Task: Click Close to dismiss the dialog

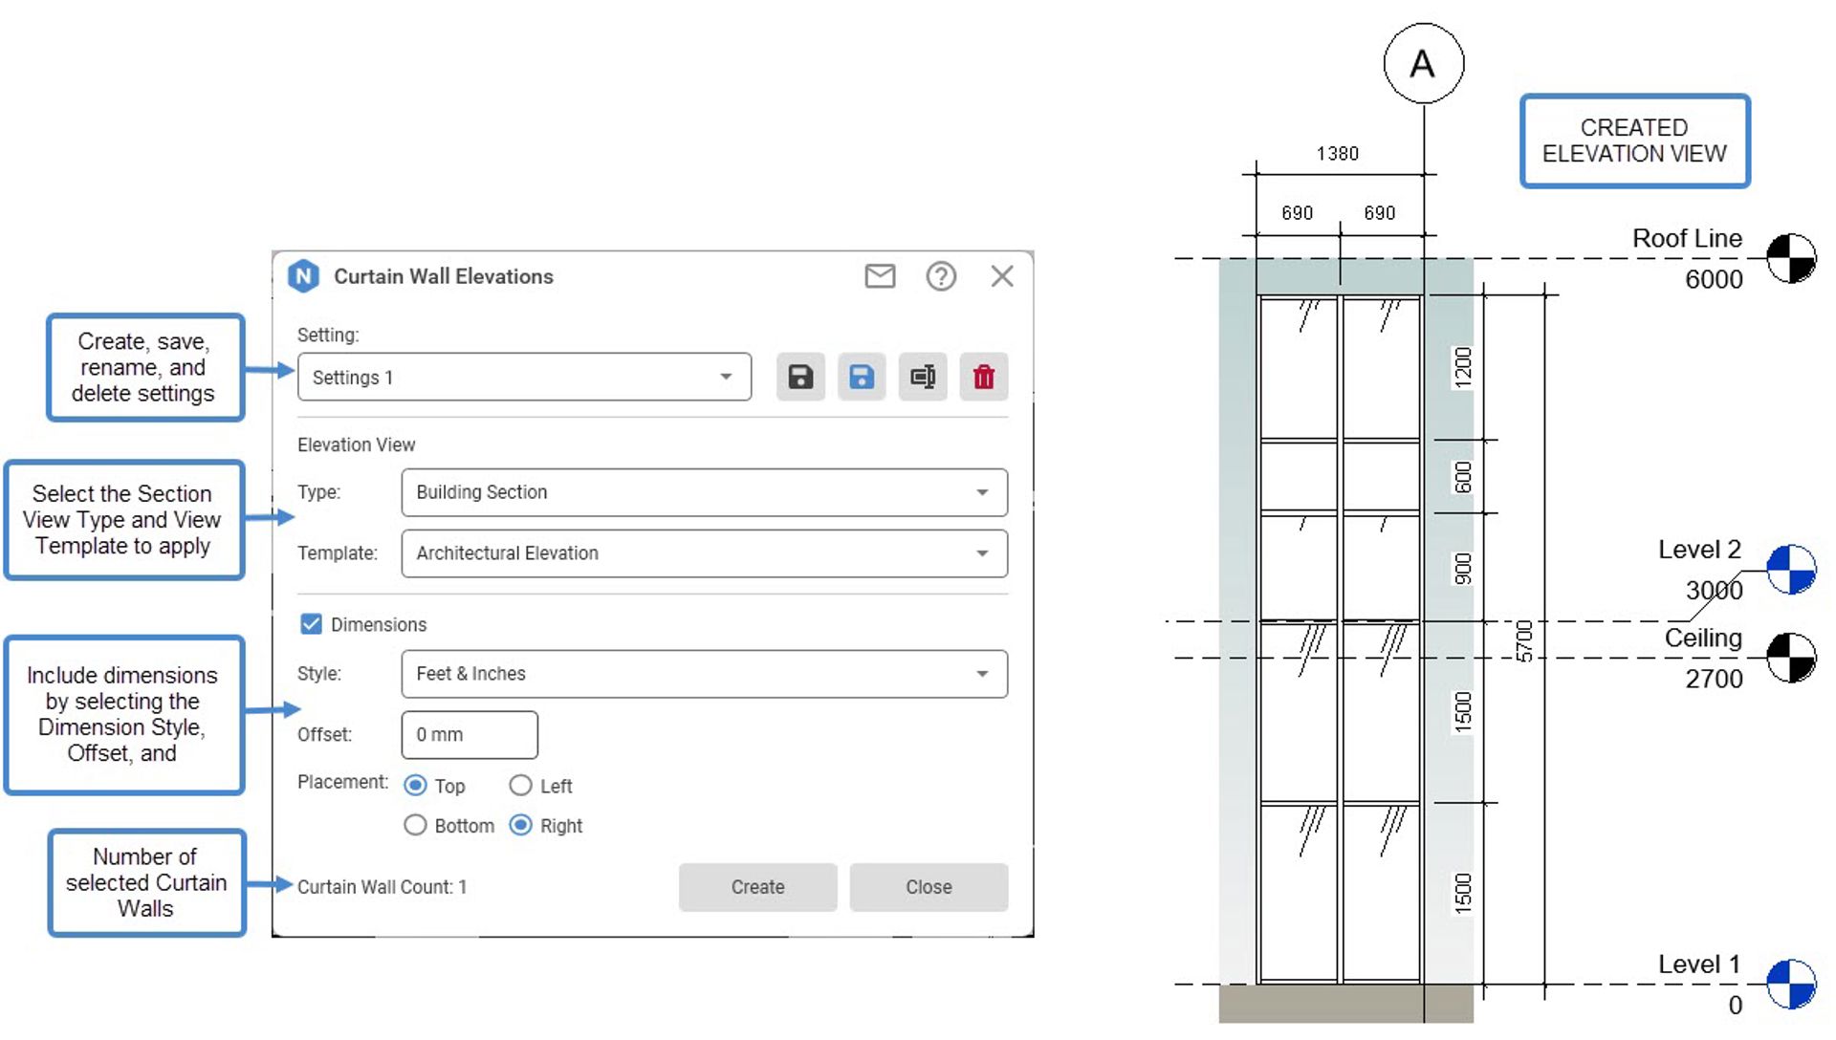Action: [927, 886]
